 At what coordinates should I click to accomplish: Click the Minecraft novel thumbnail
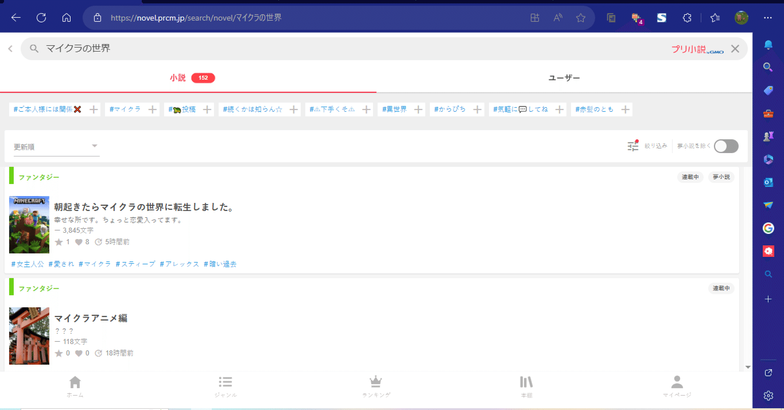coord(29,225)
